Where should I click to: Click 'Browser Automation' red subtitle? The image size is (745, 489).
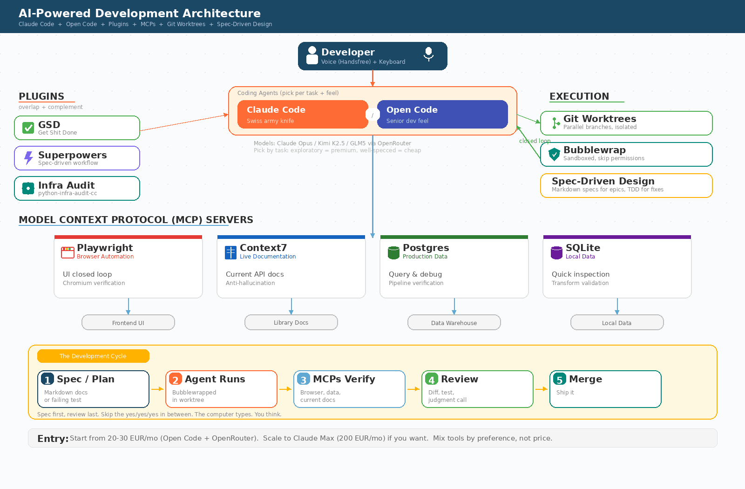tap(105, 257)
